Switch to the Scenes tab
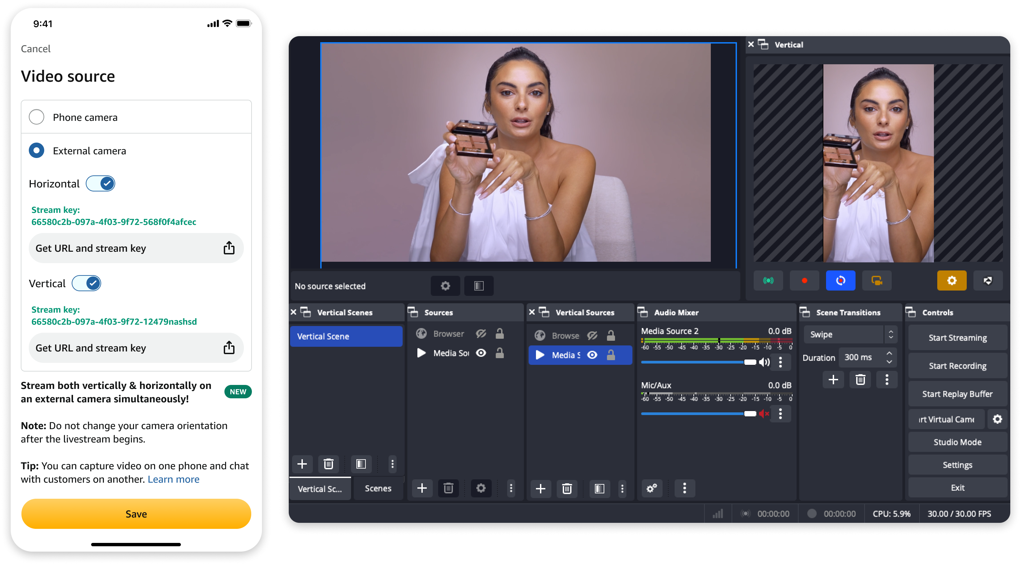1021x565 pixels. point(378,488)
